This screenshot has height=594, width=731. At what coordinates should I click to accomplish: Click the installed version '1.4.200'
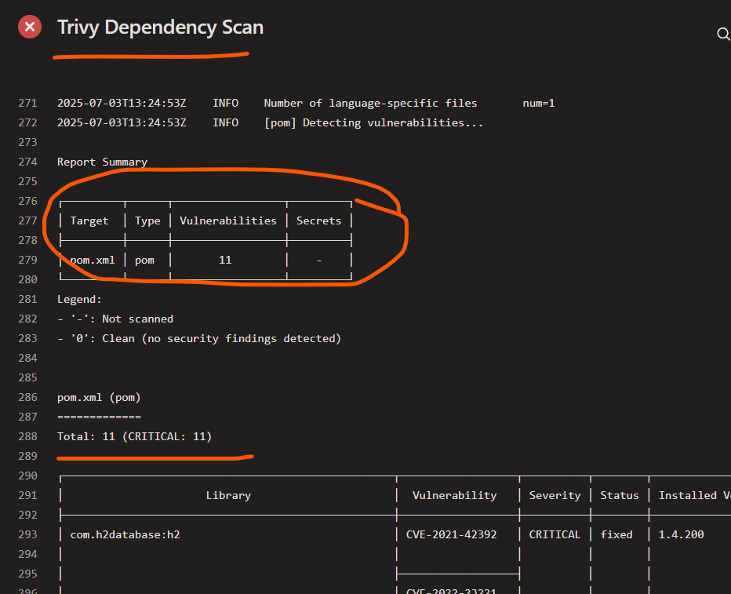pyautogui.click(x=681, y=534)
